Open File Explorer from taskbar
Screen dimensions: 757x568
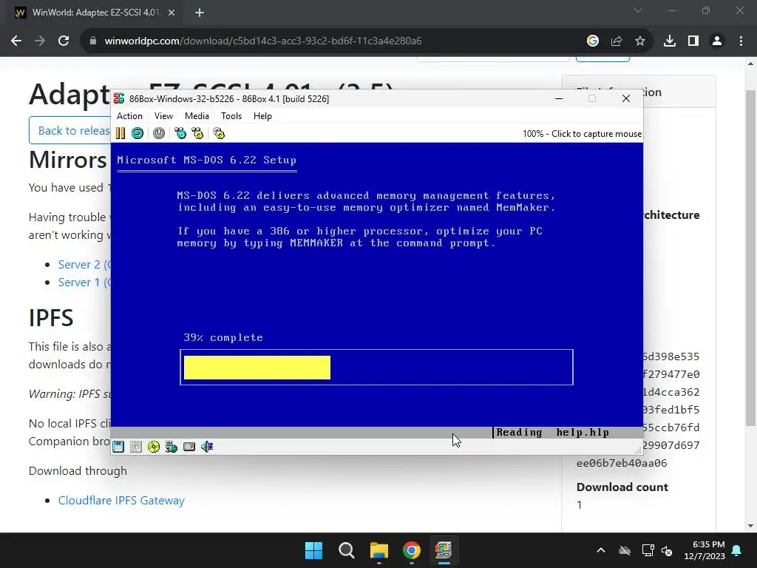(379, 550)
